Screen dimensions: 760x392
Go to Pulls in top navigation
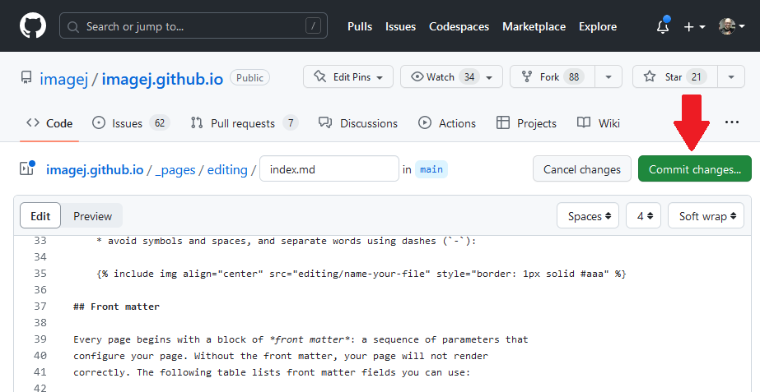click(360, 26)
